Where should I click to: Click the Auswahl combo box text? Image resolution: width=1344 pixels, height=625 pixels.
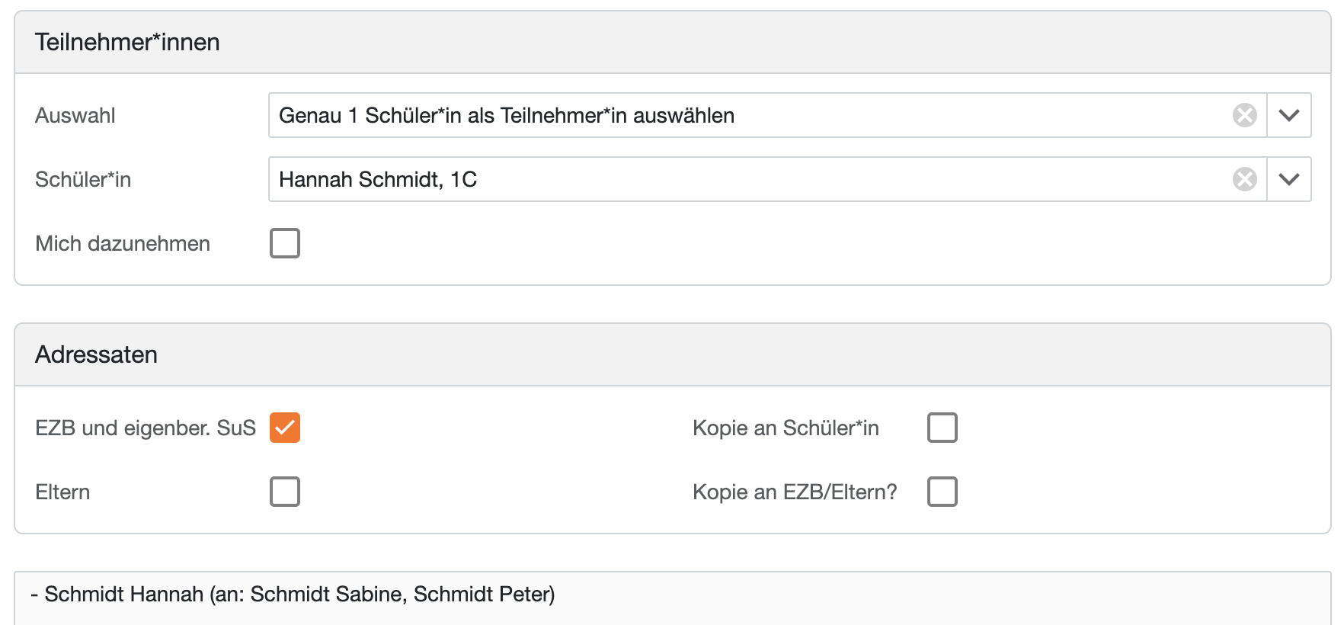coord(506,115)
